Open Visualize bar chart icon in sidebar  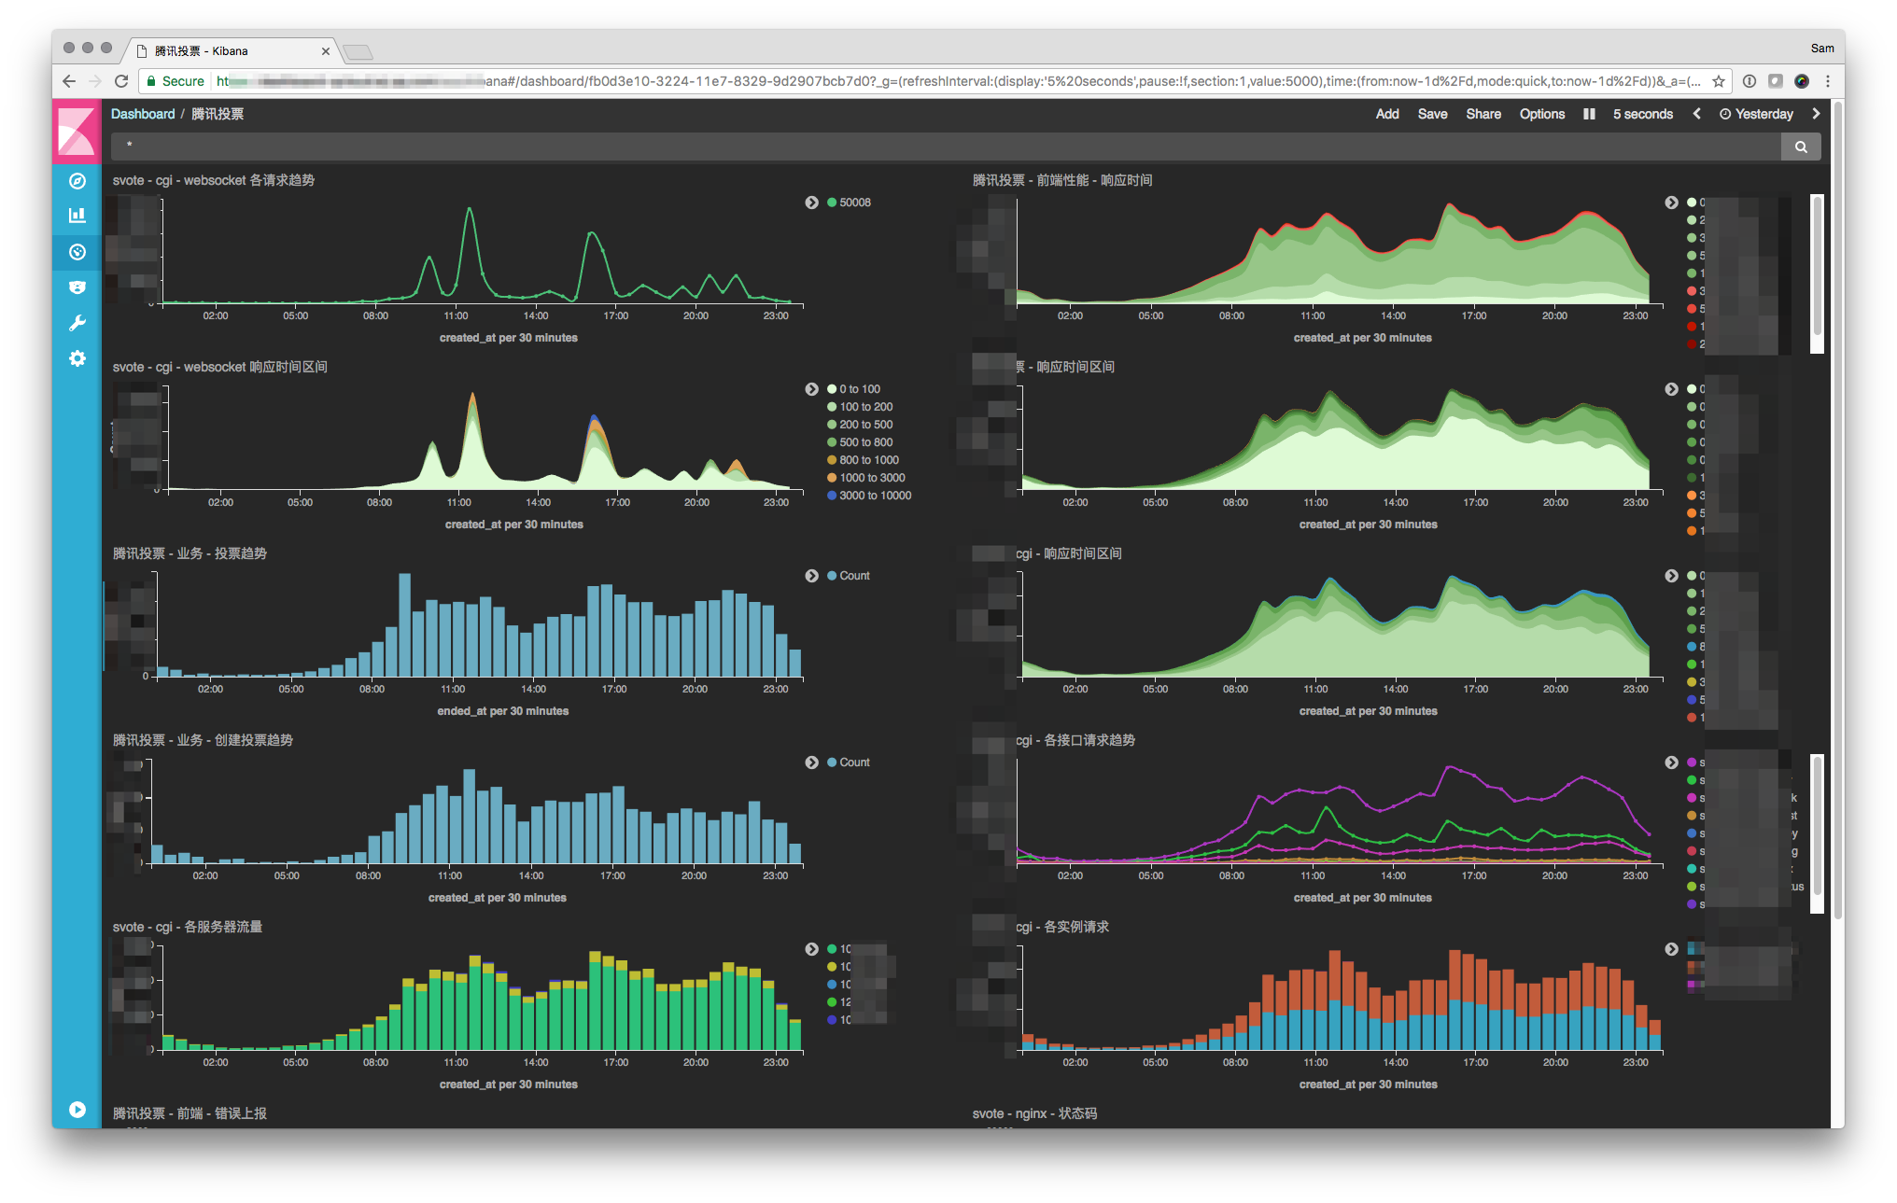77,216
